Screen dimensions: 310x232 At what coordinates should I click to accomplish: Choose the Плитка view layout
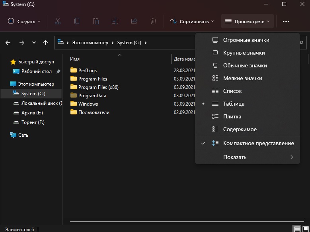[232, 116]
